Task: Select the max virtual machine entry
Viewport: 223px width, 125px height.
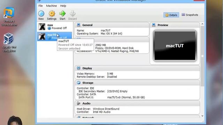Action: [x=55, y=27]
